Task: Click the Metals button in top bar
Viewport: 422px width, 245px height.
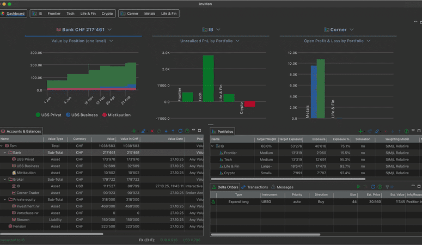Action: click(149, 14)
